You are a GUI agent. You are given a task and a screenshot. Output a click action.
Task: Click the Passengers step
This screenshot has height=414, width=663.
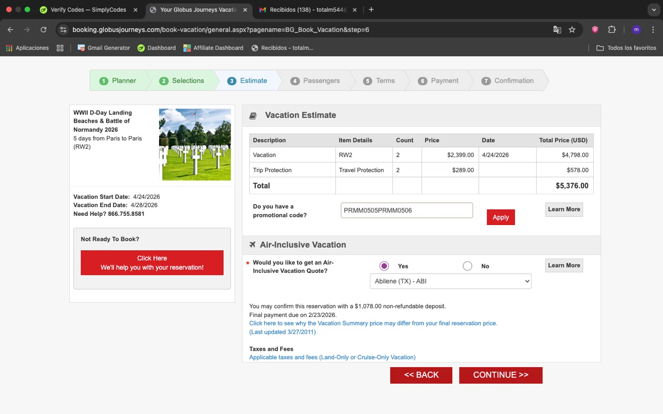pos(315,81)
